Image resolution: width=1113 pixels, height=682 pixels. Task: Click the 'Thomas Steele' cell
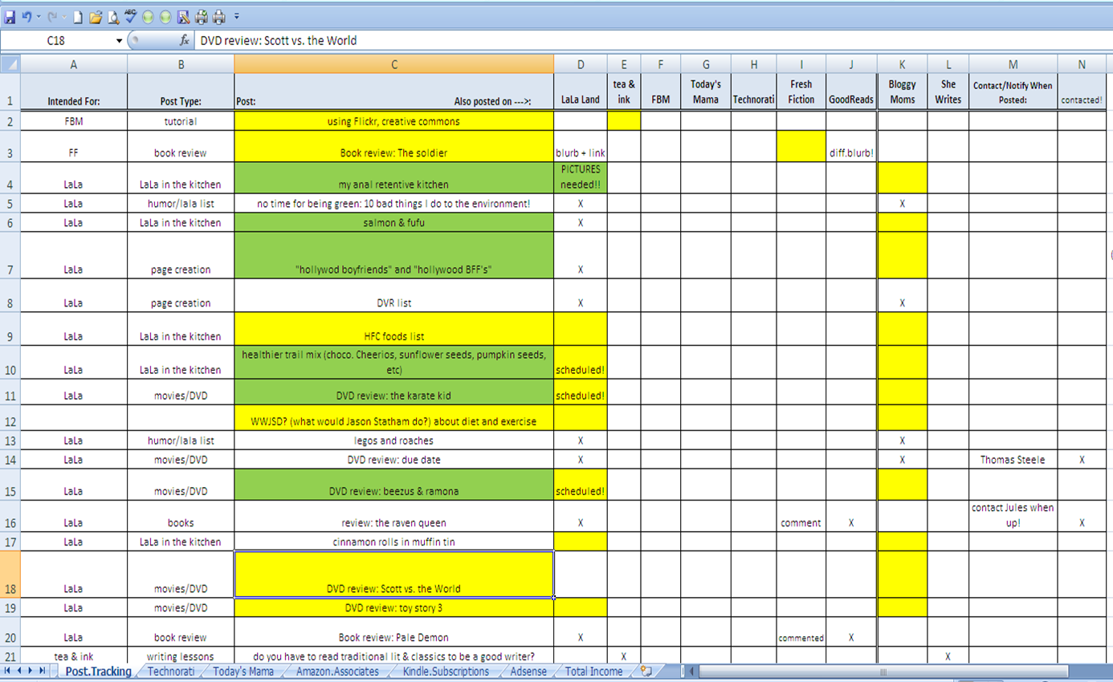[1013, 460]
